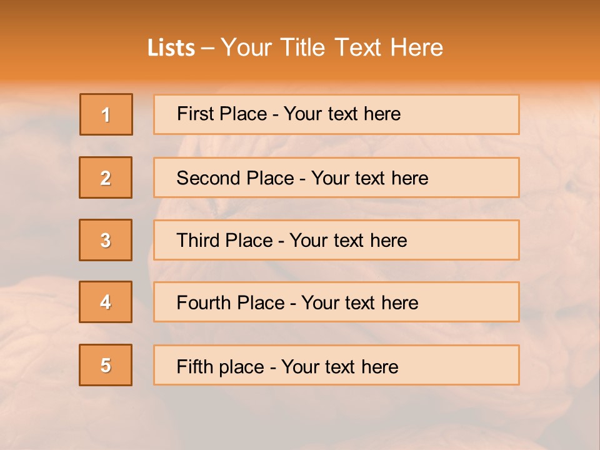This screenshot has height=450, width=600.
Task: Select the Third Place text bar
Action: click(336, 240)
